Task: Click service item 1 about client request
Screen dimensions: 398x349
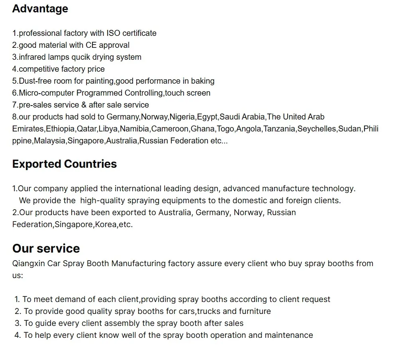Action: [173, 299]
